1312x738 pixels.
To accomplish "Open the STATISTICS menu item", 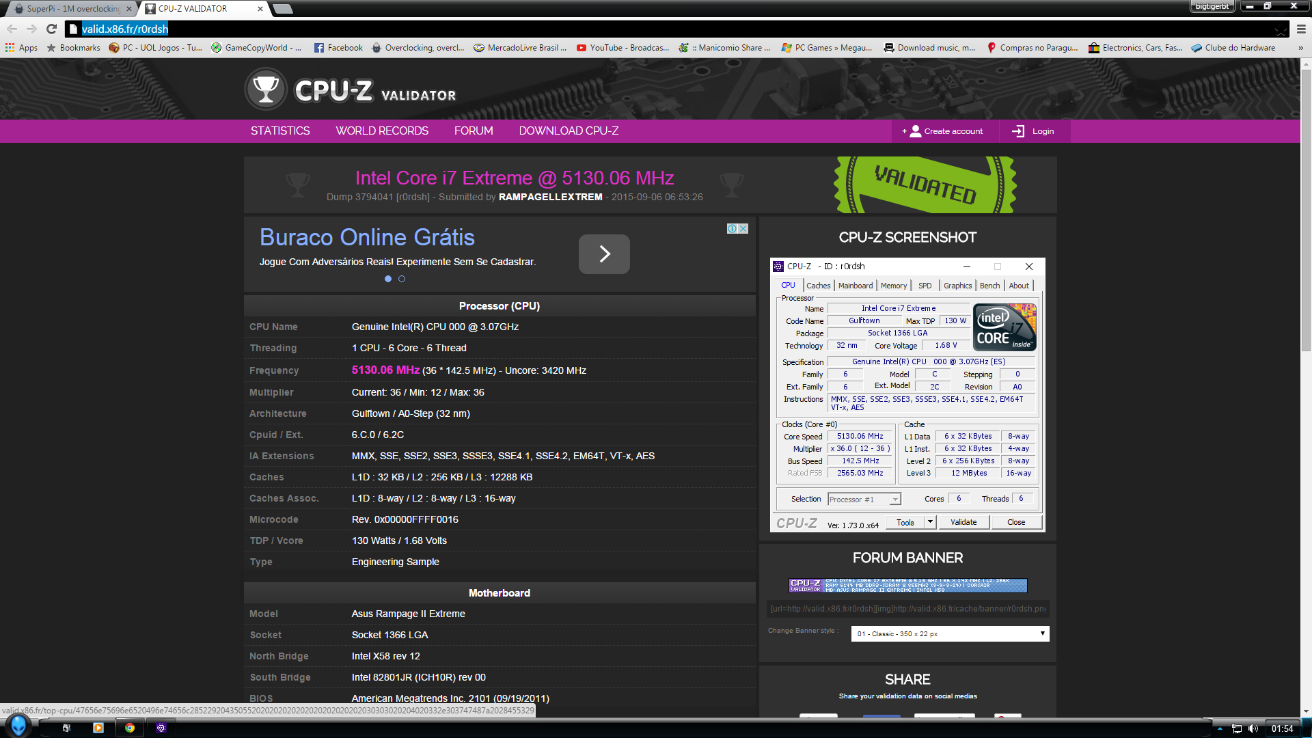I will tap(280, 131).
